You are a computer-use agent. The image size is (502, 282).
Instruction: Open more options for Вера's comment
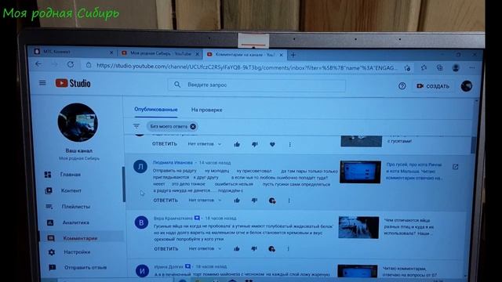(x=288, y=249)
